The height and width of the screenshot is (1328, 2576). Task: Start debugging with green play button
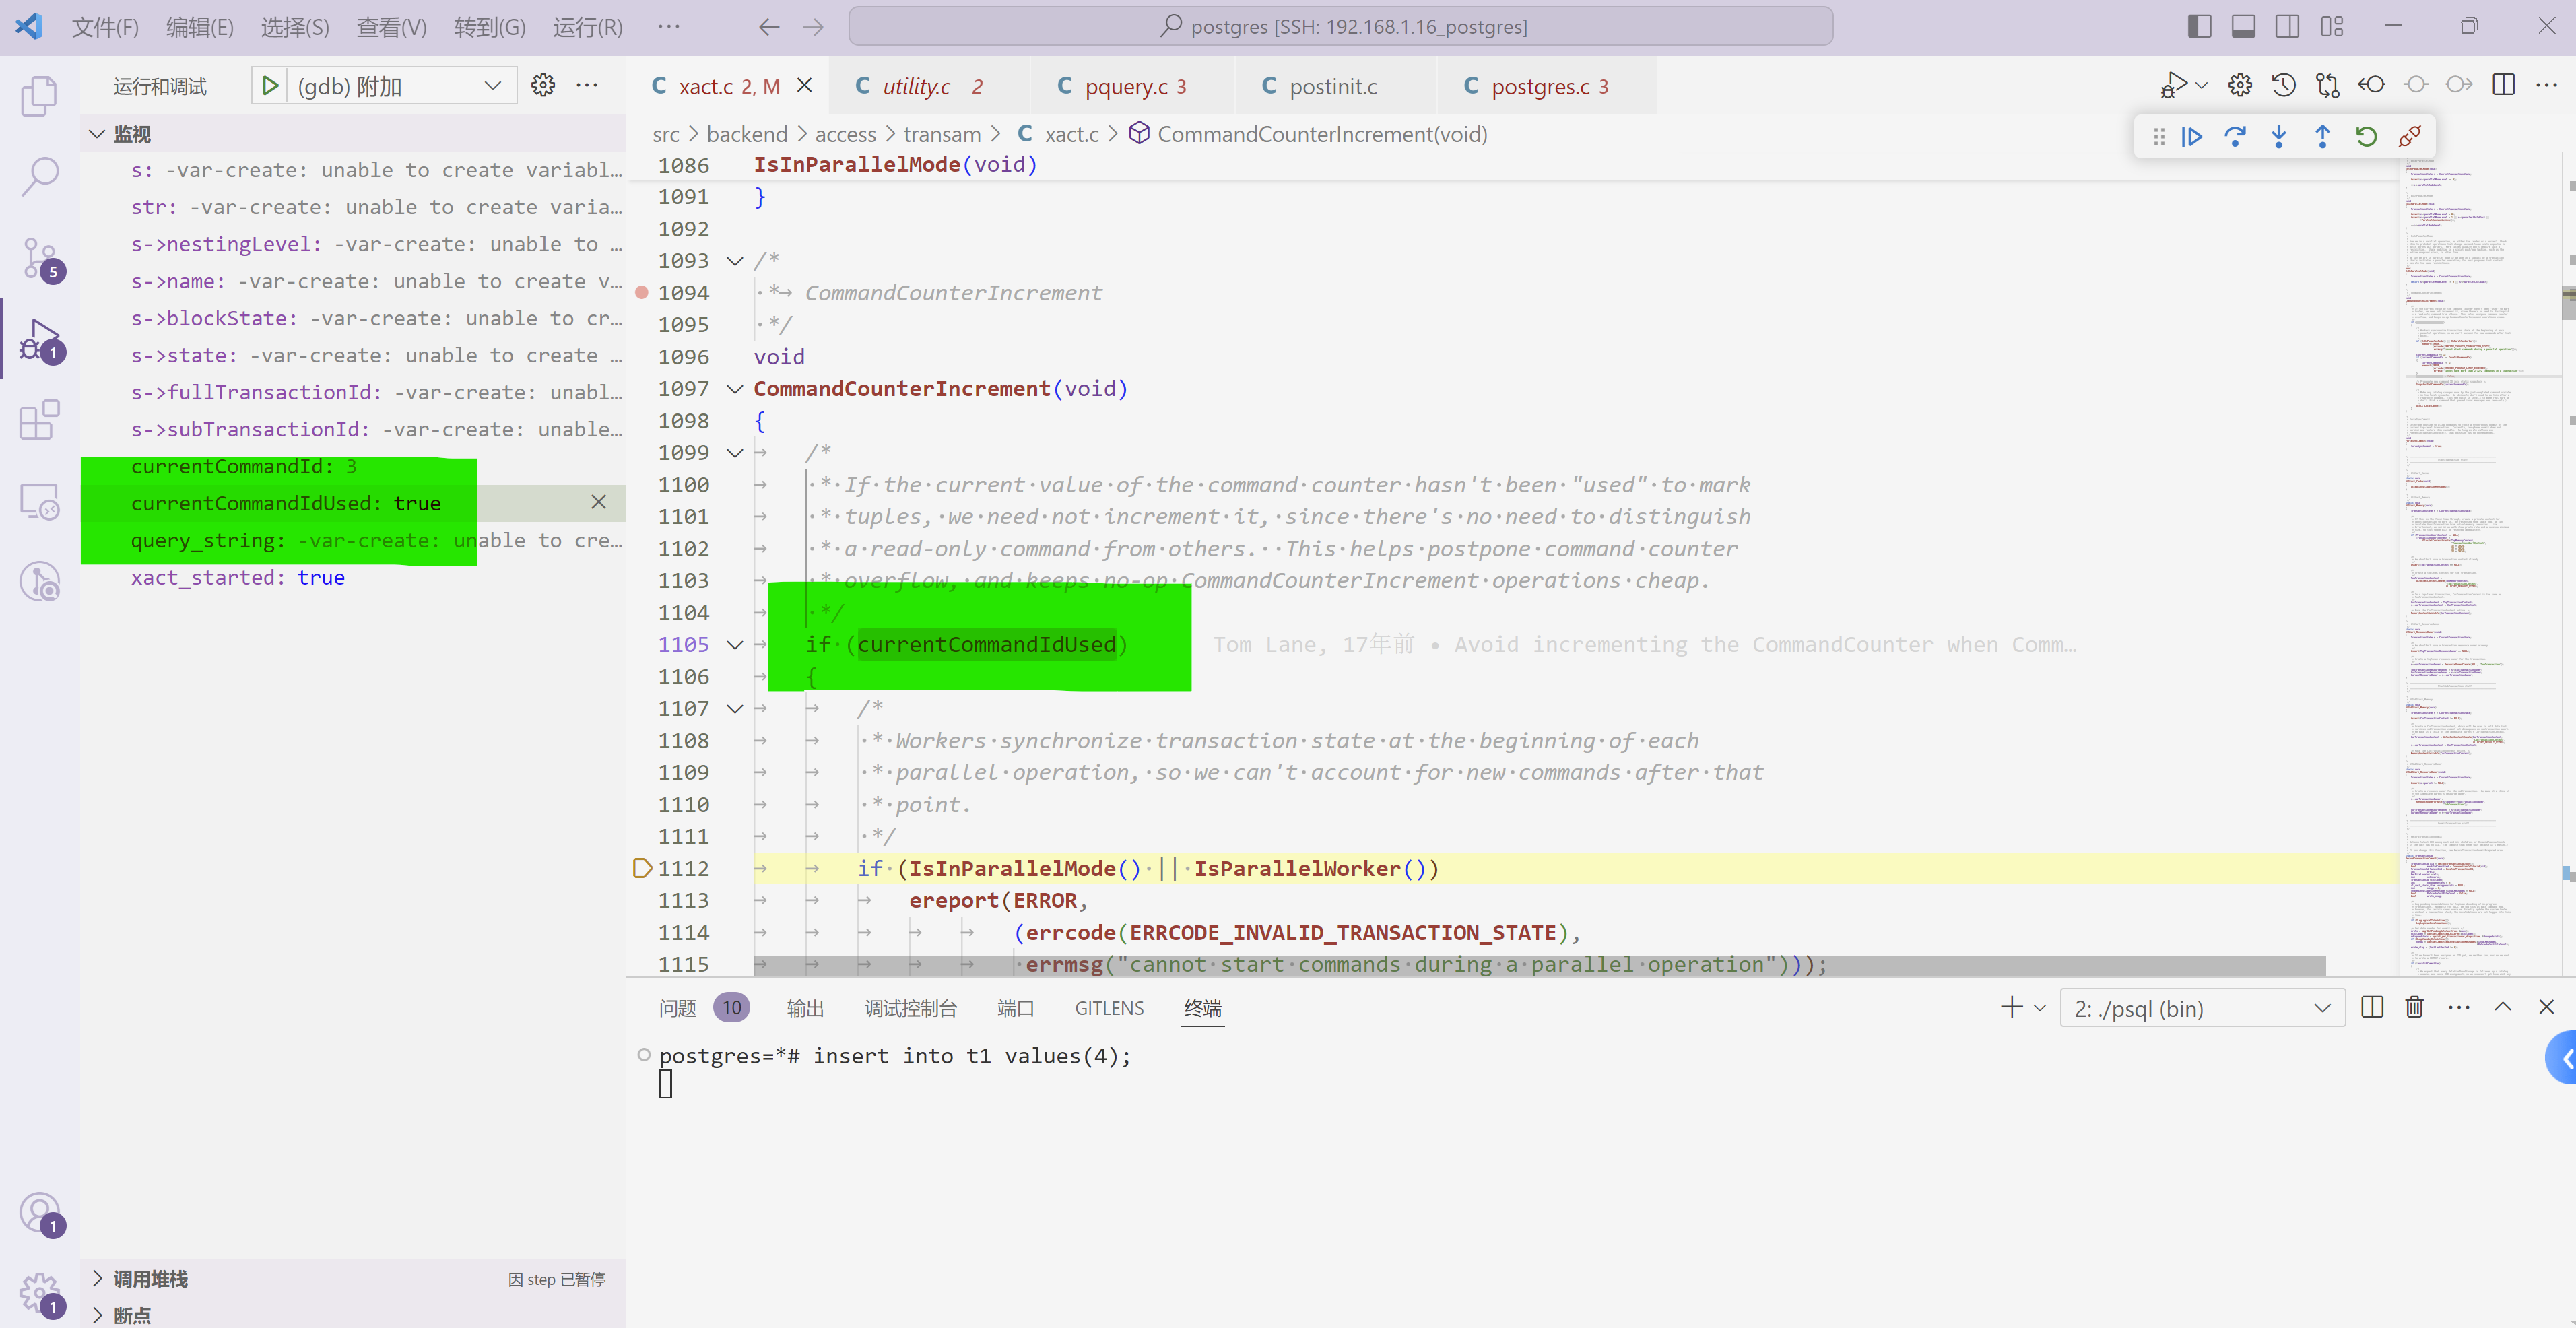click(x=269, y=86)
